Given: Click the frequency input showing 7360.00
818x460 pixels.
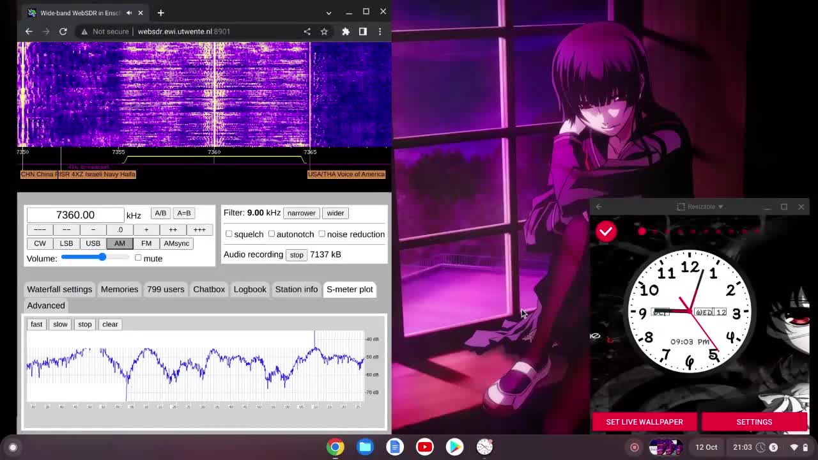Looking at the screenshot, I should pos(75,215).
